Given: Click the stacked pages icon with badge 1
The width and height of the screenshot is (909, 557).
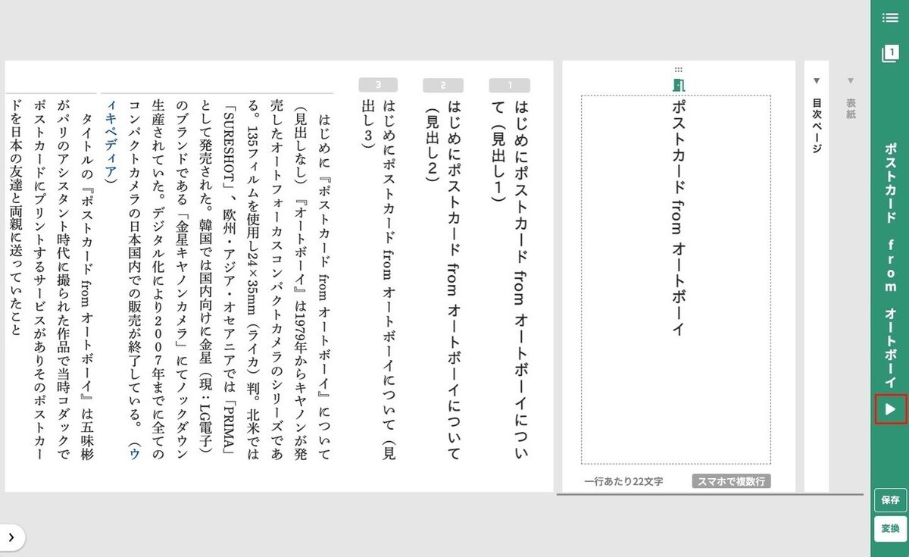Looking at the screenshot, I should pos(891,55).
